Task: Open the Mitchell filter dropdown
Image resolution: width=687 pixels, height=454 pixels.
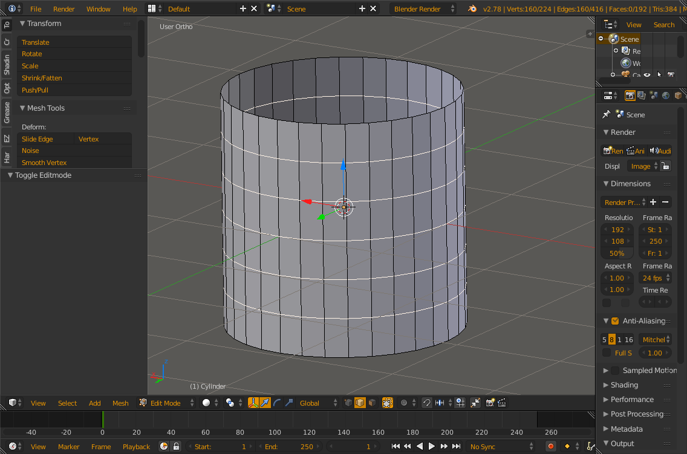Action: tap(655, 339)
